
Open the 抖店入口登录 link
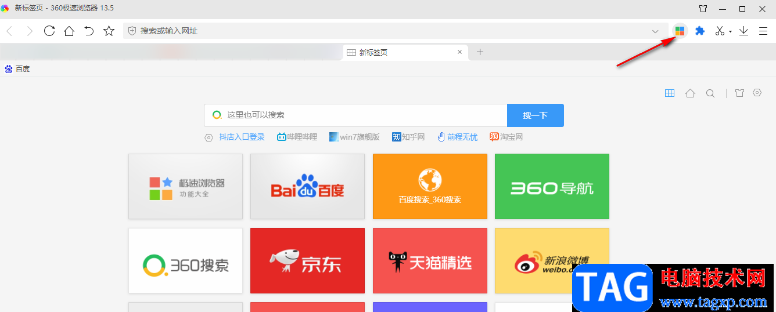[x=242, y=137]
